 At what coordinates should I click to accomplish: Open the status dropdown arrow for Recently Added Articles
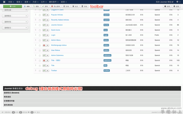click(x=48, y=20)
